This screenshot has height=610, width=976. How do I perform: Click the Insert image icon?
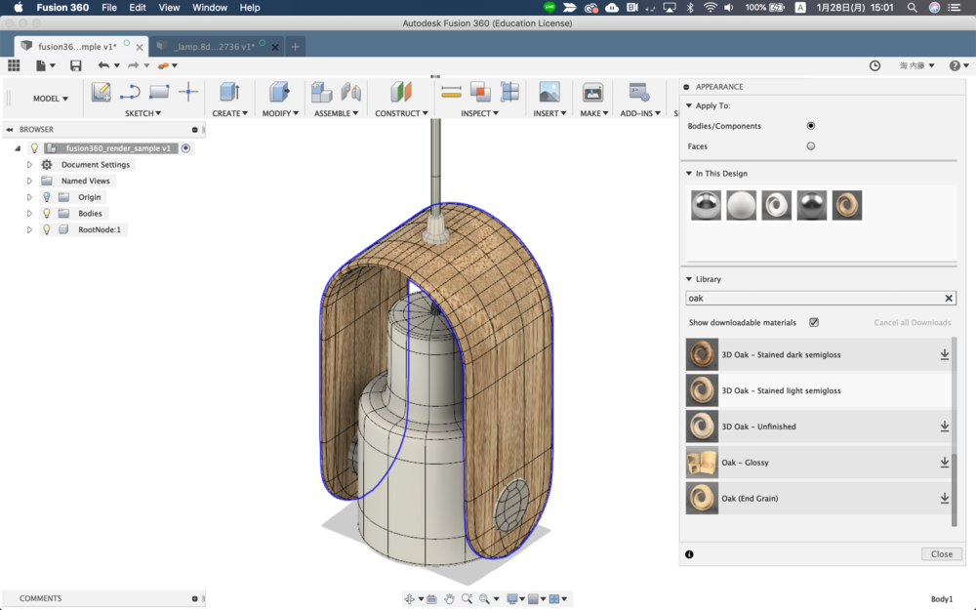(x=549, y=92)
